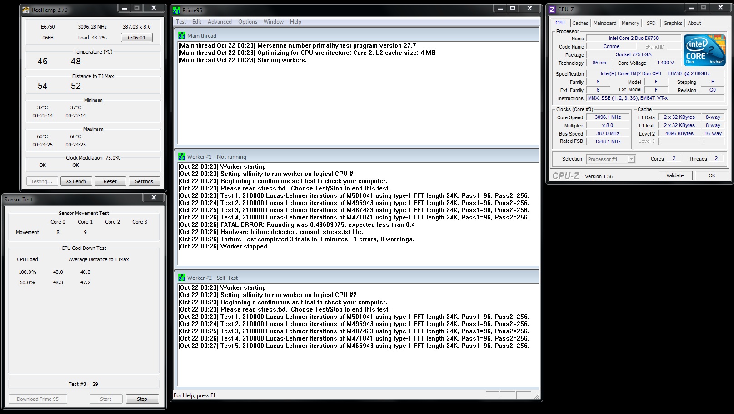
Task: Switch to the Graphics tab in CPU-Z
Action: click(673, 23)
